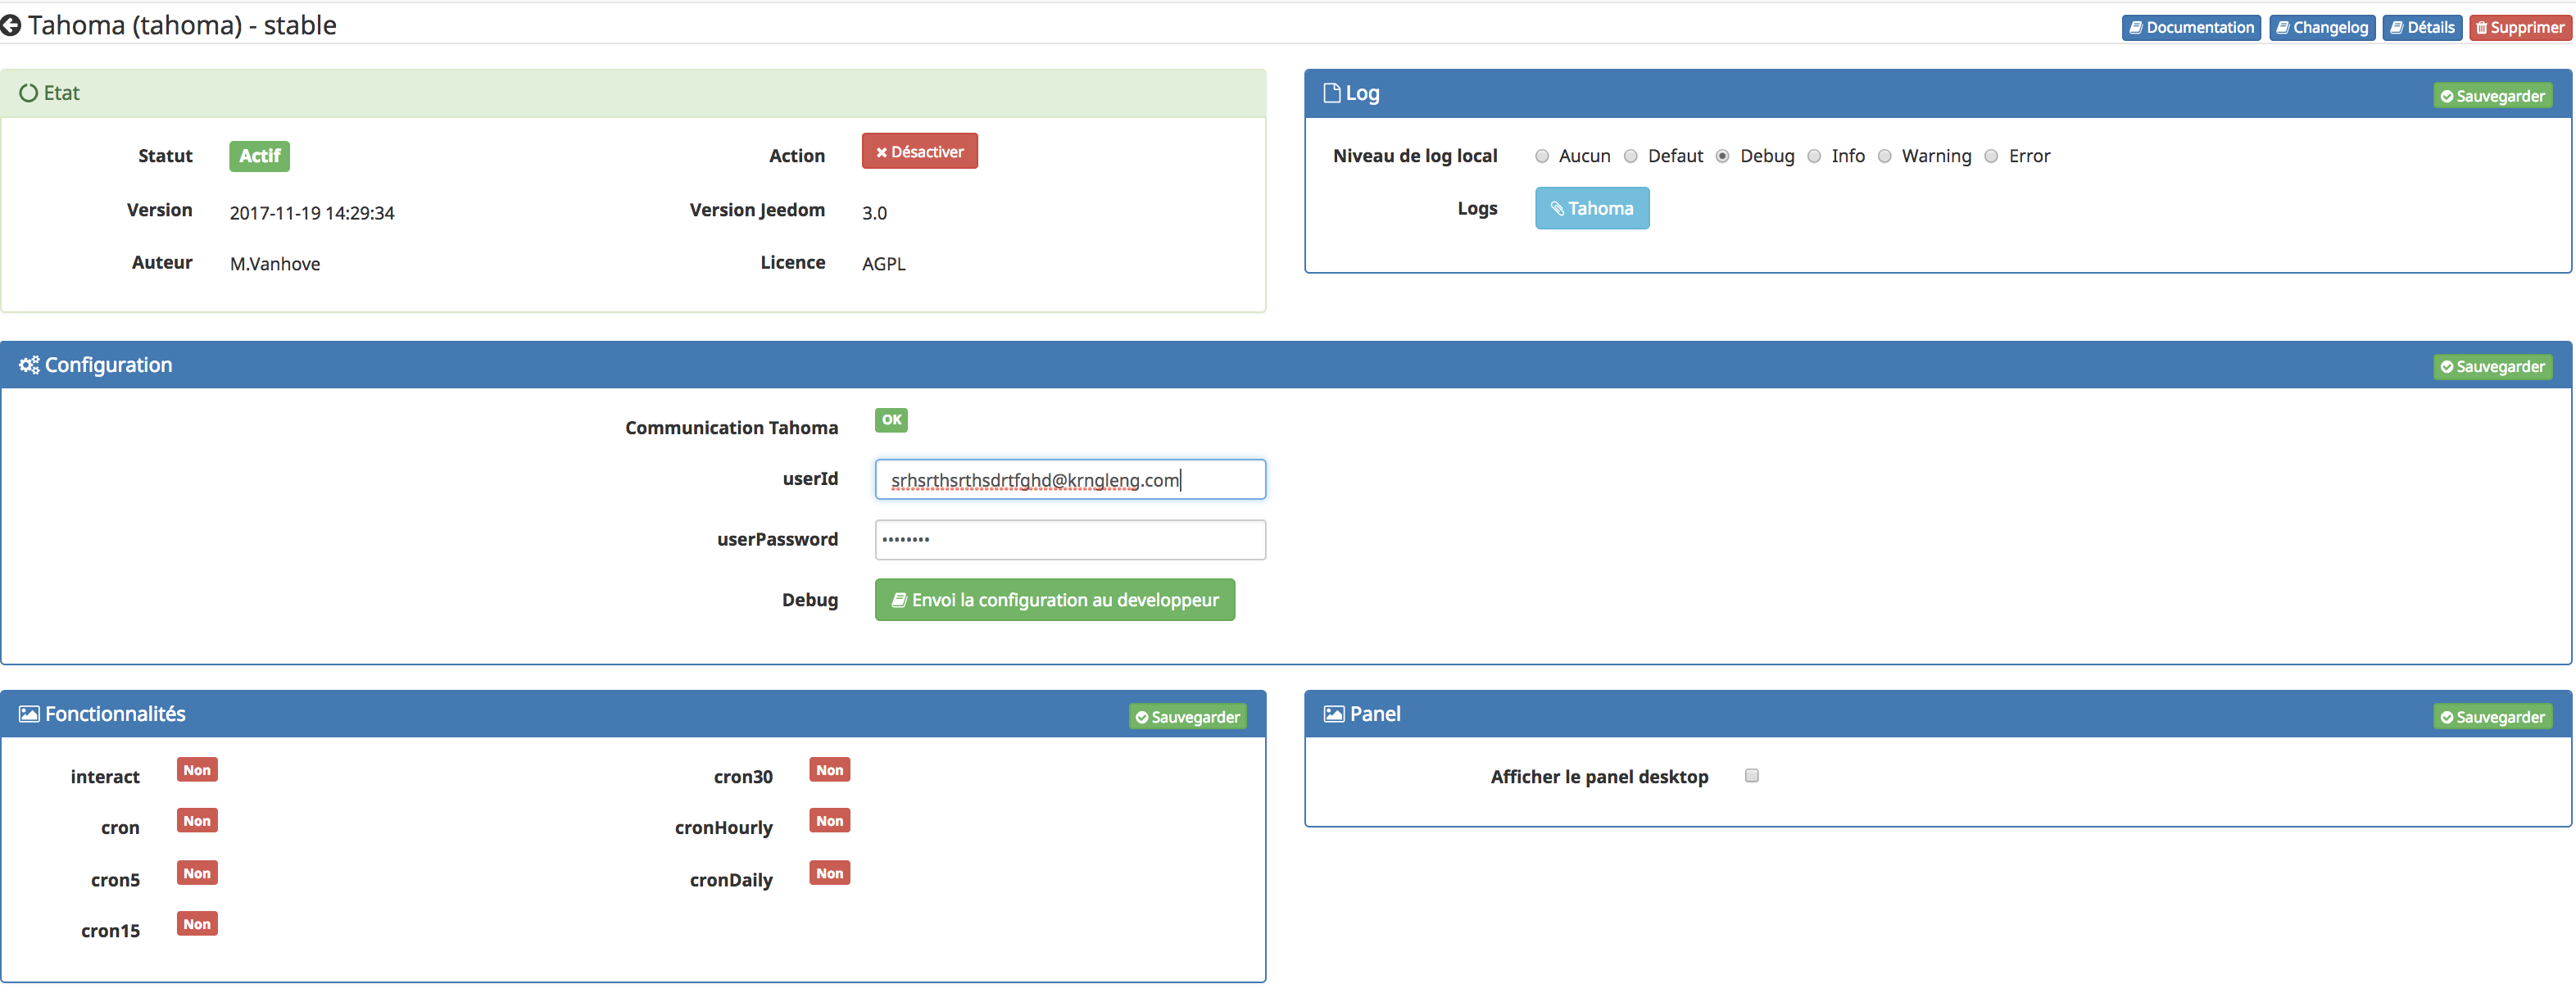Click the Documentation icon button

(x=2192, y=25)
